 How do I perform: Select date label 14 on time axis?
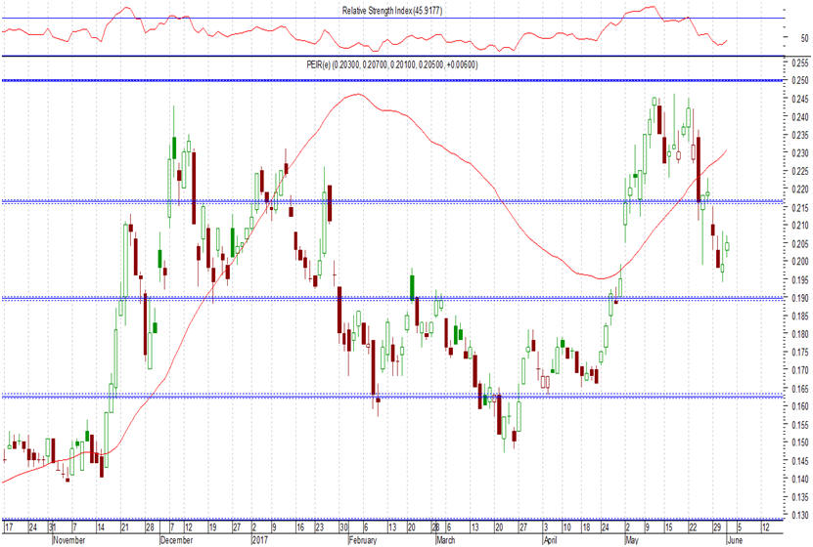(101, 527)
